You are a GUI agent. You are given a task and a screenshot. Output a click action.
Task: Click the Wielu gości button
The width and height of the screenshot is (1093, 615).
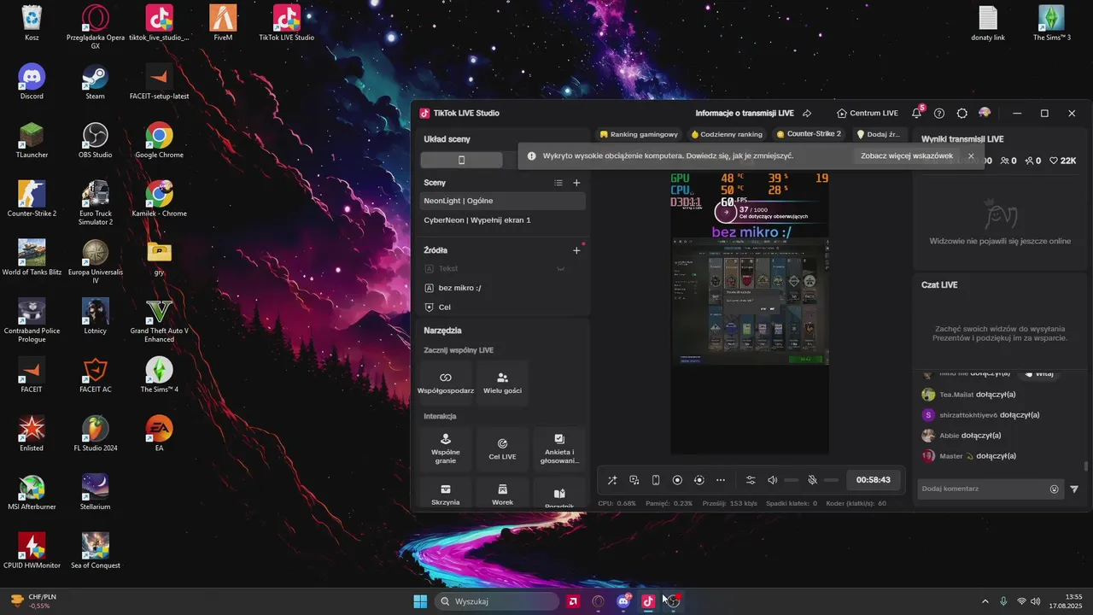click(x=502, y=383)
